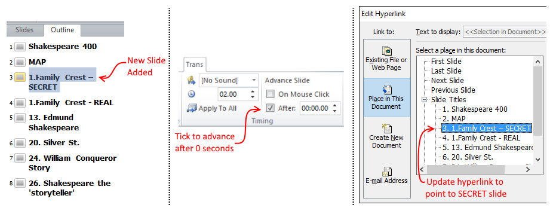Click slide icon of 20. Silver St.

pyautogui.click(x=20, y=143)
